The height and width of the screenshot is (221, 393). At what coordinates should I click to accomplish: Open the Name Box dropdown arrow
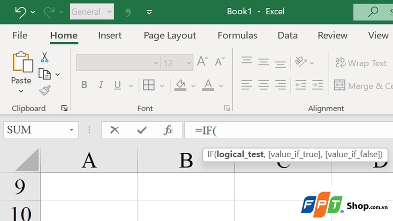72,130
